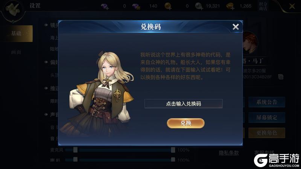Click the gold ingot stack plus icon

point(230,6)
